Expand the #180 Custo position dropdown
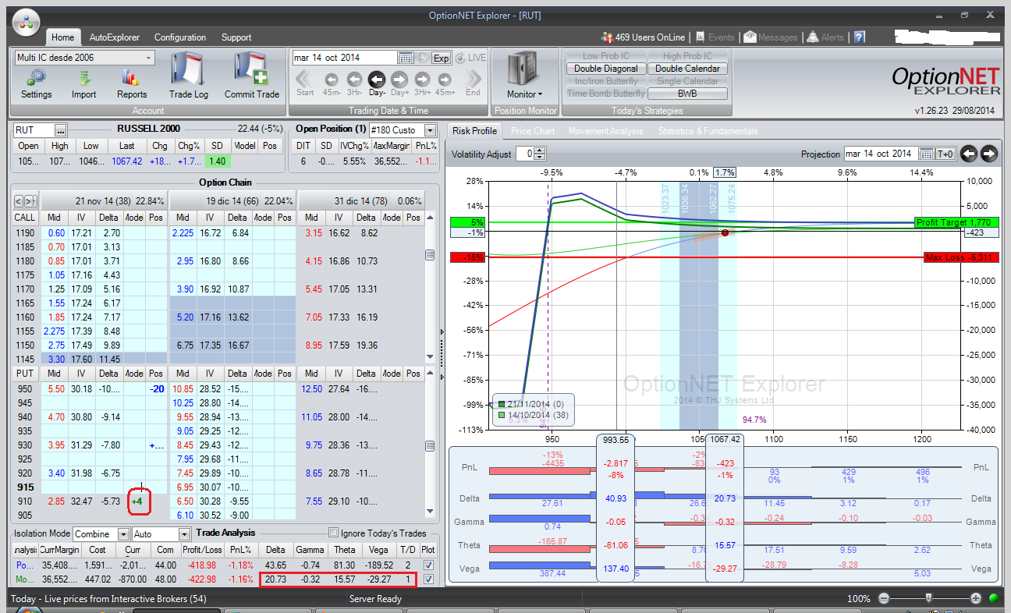 coord(430,130)
